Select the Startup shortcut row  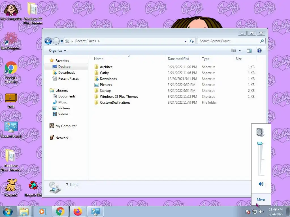pyautogui.click(x=174, y=91)
